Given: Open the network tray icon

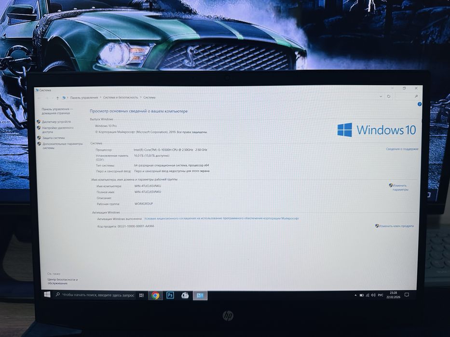Looking at the screenshot, I should 368,295.
